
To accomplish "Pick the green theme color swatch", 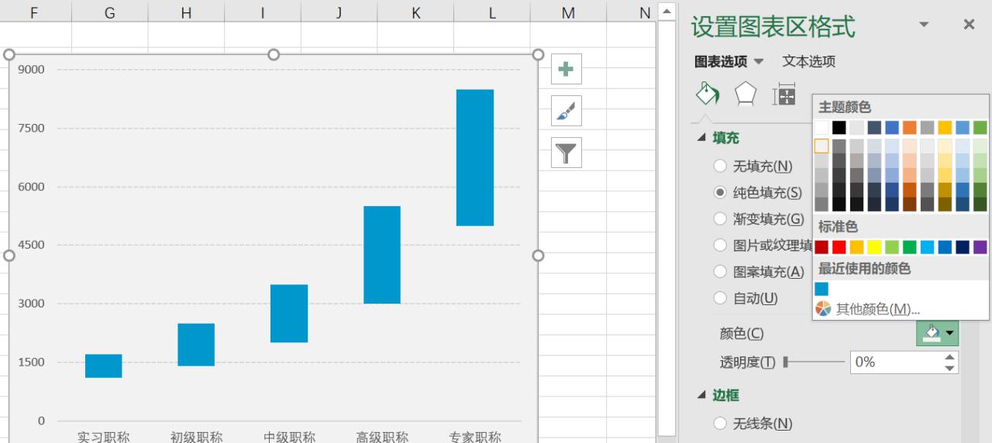I will click(x=980, y=127).
